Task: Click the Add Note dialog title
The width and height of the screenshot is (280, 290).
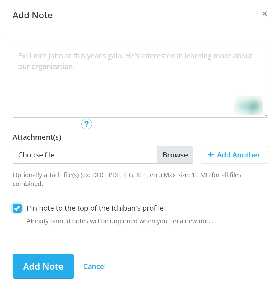Action: click(x=32, y=15)
